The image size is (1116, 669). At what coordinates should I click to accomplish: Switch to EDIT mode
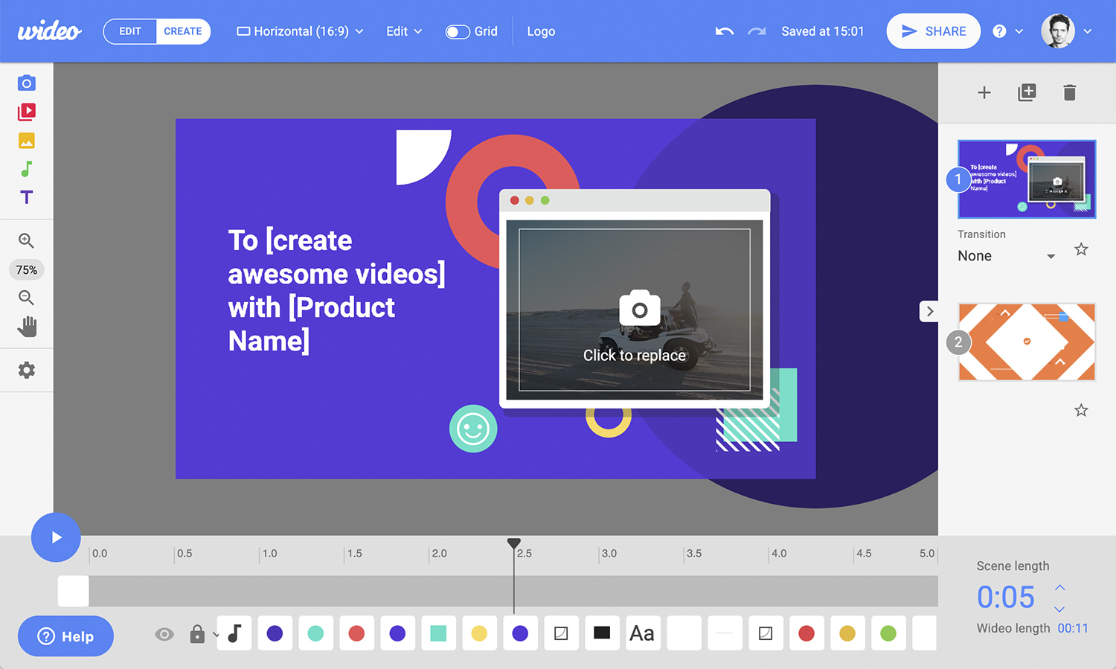pyautogui.click(x=130, y=31)
